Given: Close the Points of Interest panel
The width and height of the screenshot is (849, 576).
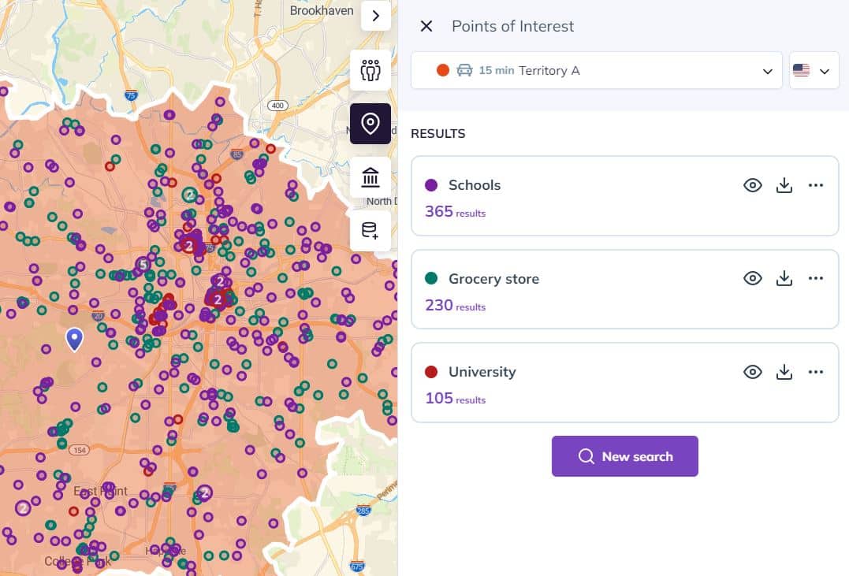Looking at the screenshot, I should (426, 26).
